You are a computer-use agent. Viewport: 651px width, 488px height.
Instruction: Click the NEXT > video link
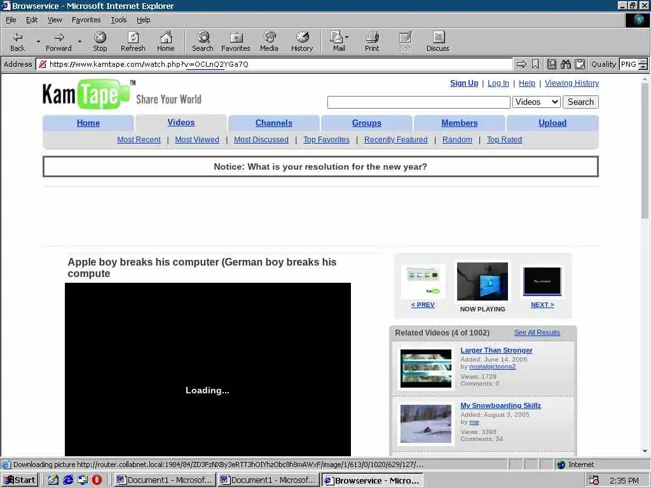coord(542,304)
